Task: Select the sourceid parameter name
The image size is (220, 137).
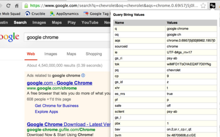Action: click(x=121, y=46)
